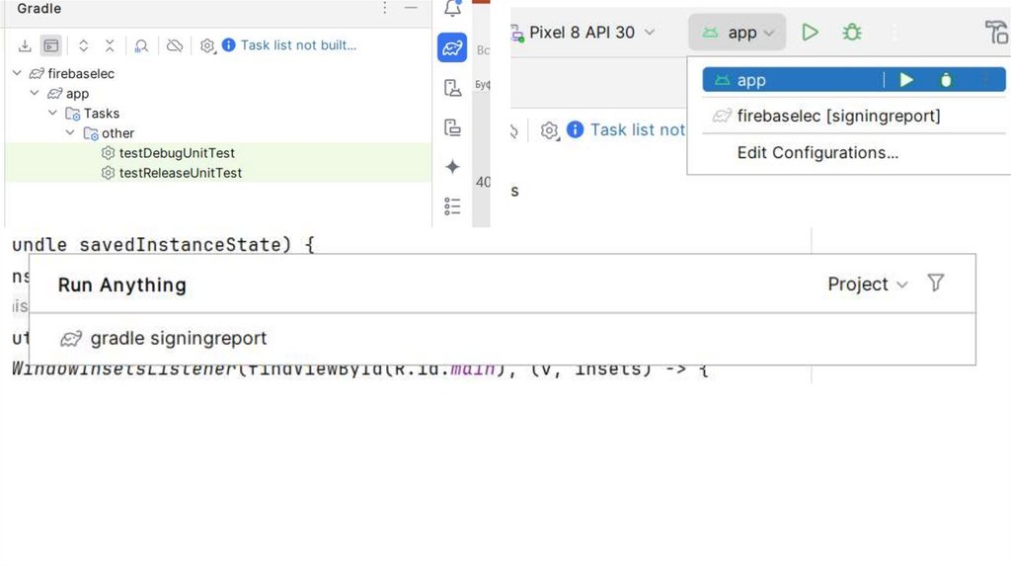
Task: Collapse the 'other' tasks folder
Action: 70,133
